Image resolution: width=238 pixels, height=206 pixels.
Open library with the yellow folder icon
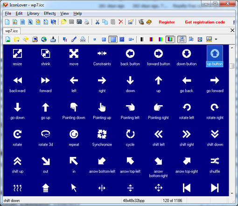coord(63,22)
